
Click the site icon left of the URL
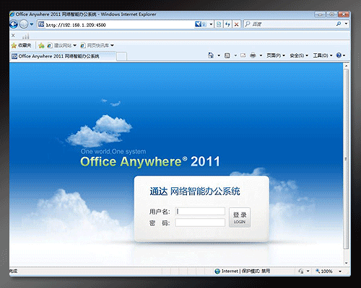click(41, 24)
